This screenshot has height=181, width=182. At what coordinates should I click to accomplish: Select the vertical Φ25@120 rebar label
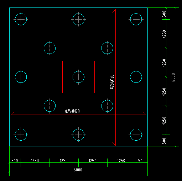tap(112, 82)
